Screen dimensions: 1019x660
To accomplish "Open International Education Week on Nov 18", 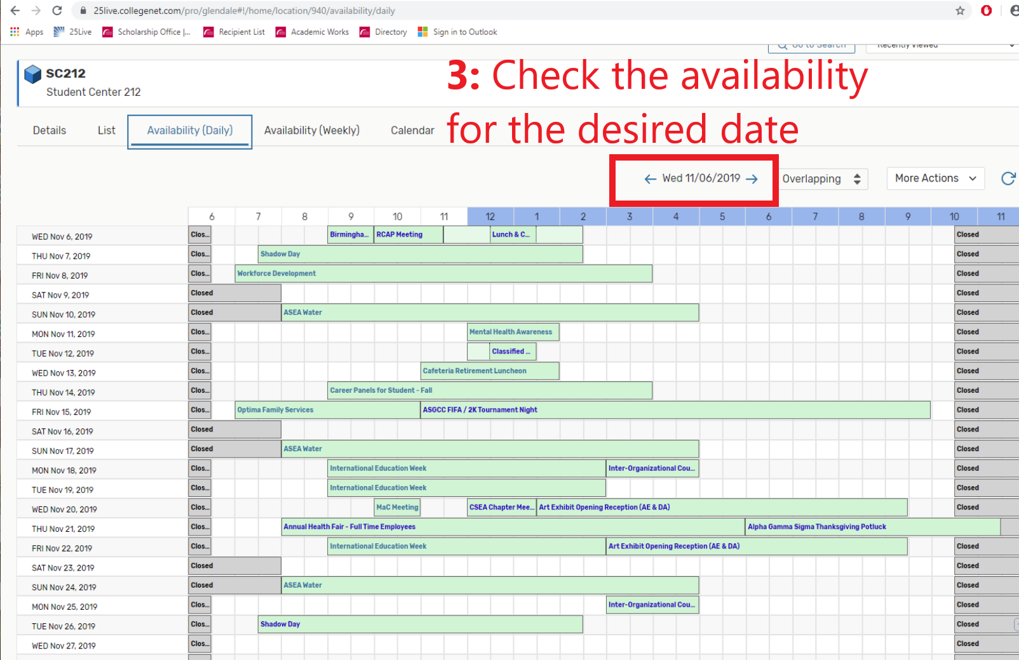I will click(x=467, y=468).
